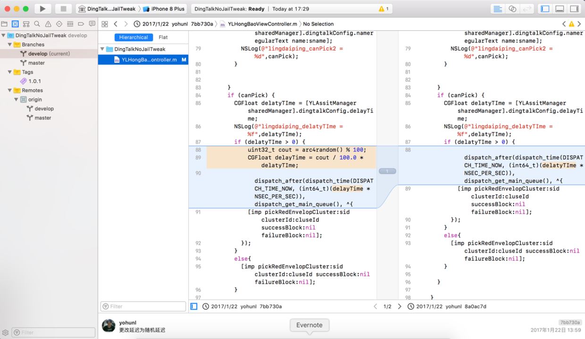Open the Report navigator speech-bubble icon

click(92, 24)
